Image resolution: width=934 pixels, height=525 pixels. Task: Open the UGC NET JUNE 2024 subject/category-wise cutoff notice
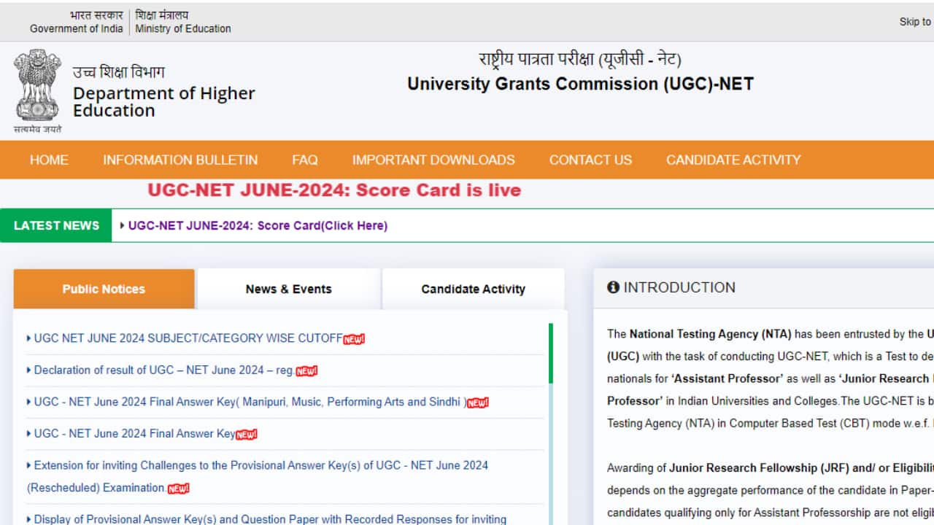point(188,338)
